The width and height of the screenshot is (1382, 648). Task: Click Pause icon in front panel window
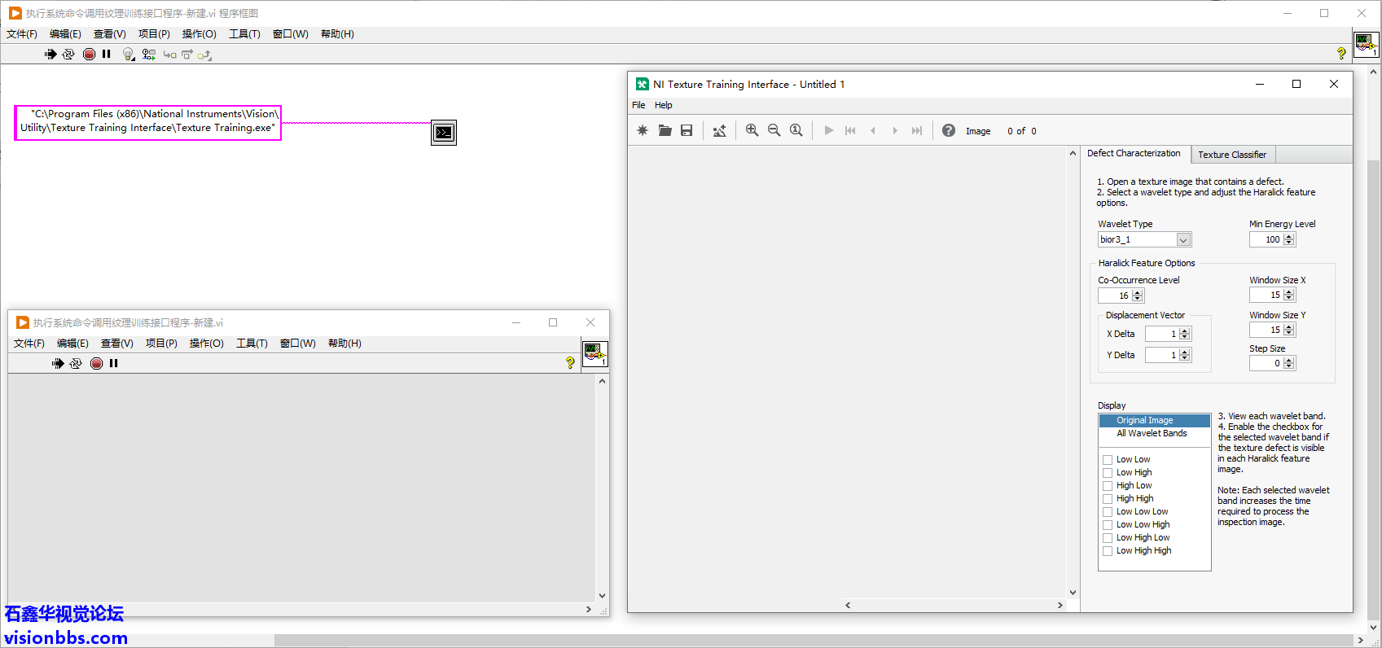pos(113,363)
